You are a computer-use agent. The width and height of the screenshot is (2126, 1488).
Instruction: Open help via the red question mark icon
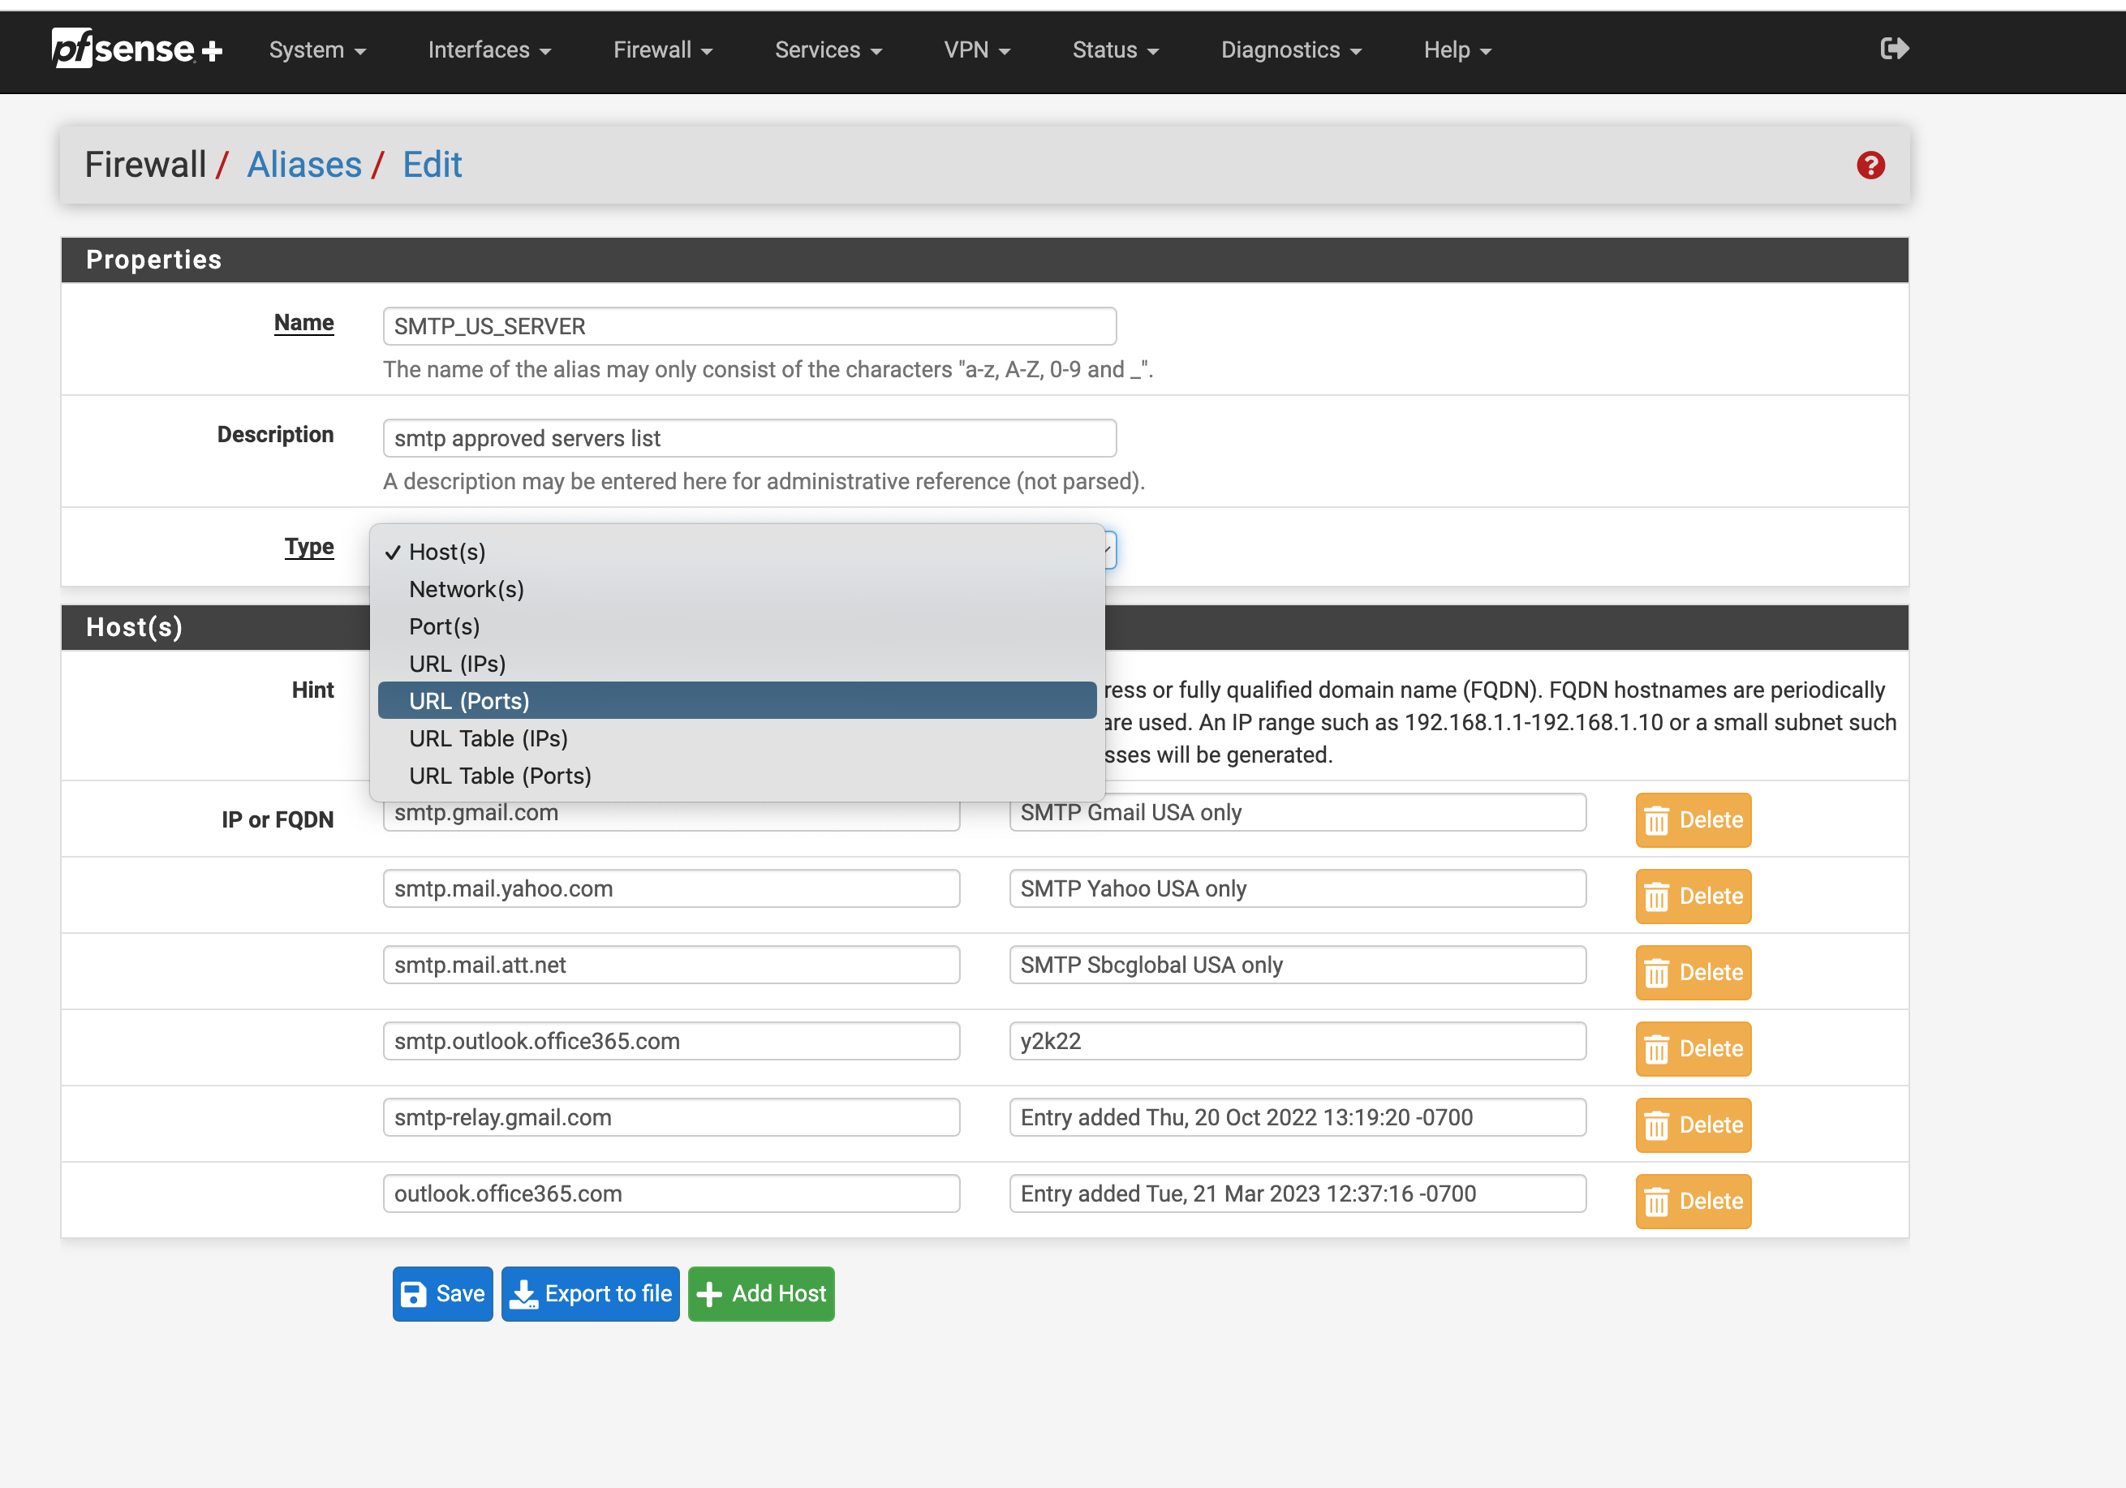point(1871,165)
